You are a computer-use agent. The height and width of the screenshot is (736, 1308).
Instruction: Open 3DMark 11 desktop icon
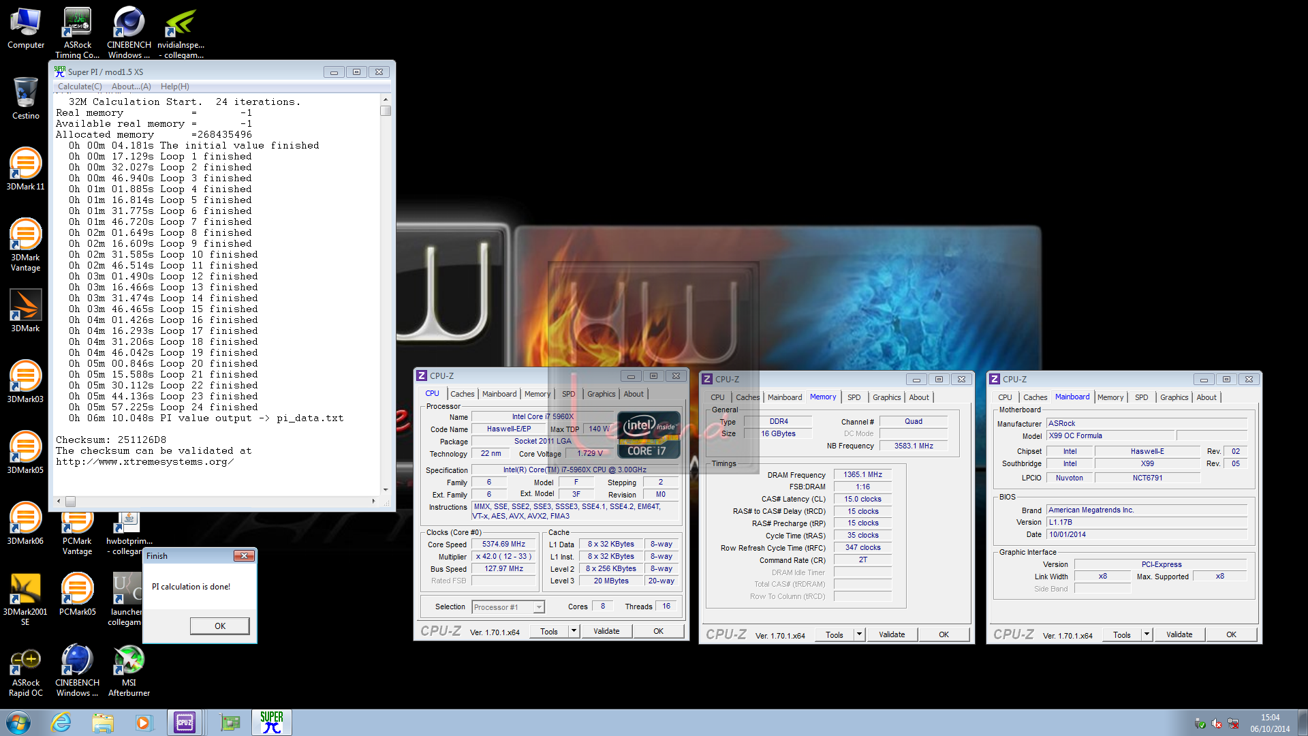pos(26,168)
